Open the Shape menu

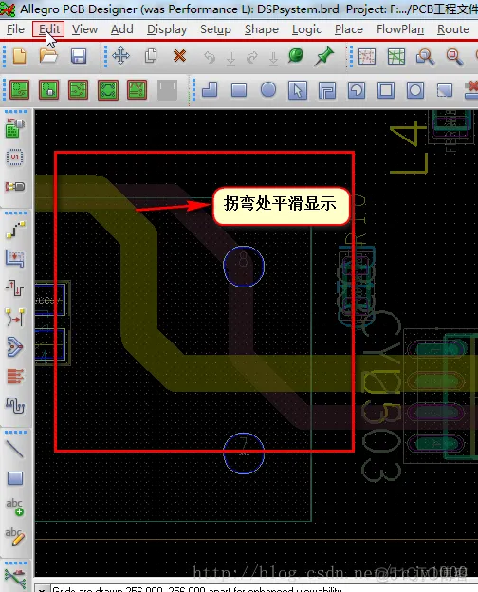click(x=261, y=29)
